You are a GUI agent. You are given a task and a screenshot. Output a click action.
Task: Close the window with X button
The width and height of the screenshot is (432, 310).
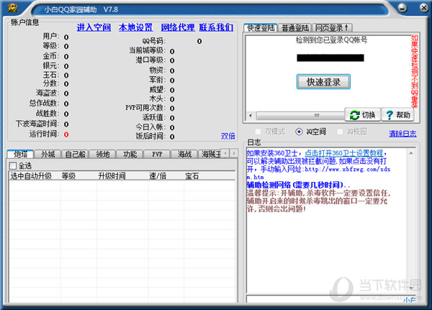[x=424, y=7]
